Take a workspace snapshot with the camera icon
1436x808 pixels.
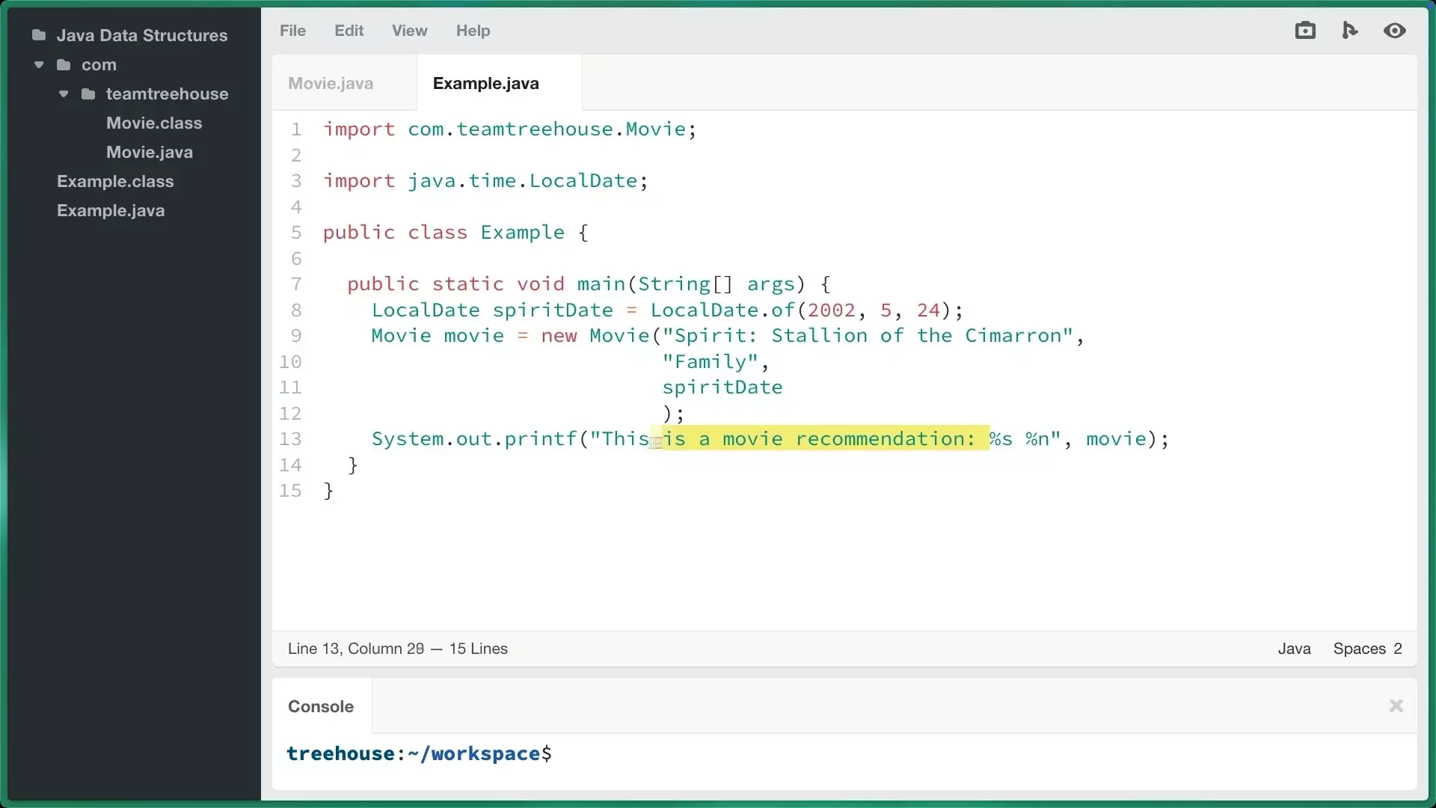1305,31
